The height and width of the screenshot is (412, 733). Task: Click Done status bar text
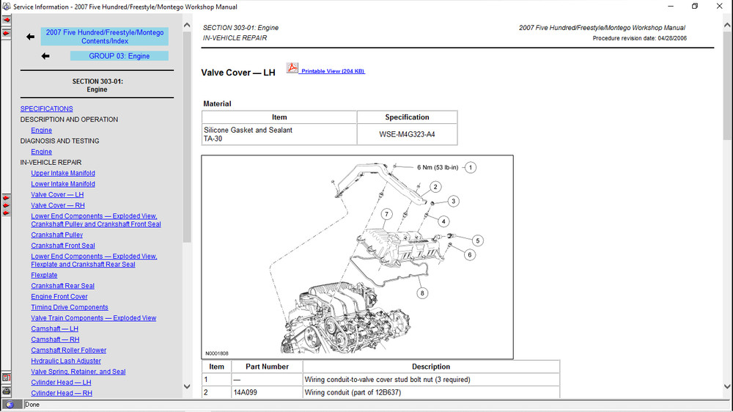pos(32,405)
